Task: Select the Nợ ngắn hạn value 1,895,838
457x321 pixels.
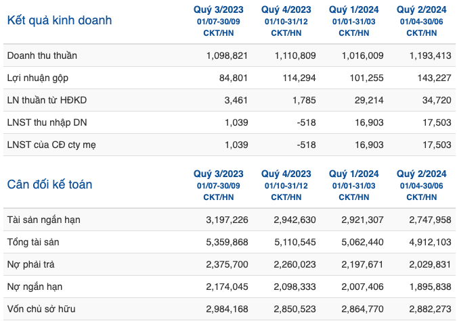Action: tap(431, 287)
